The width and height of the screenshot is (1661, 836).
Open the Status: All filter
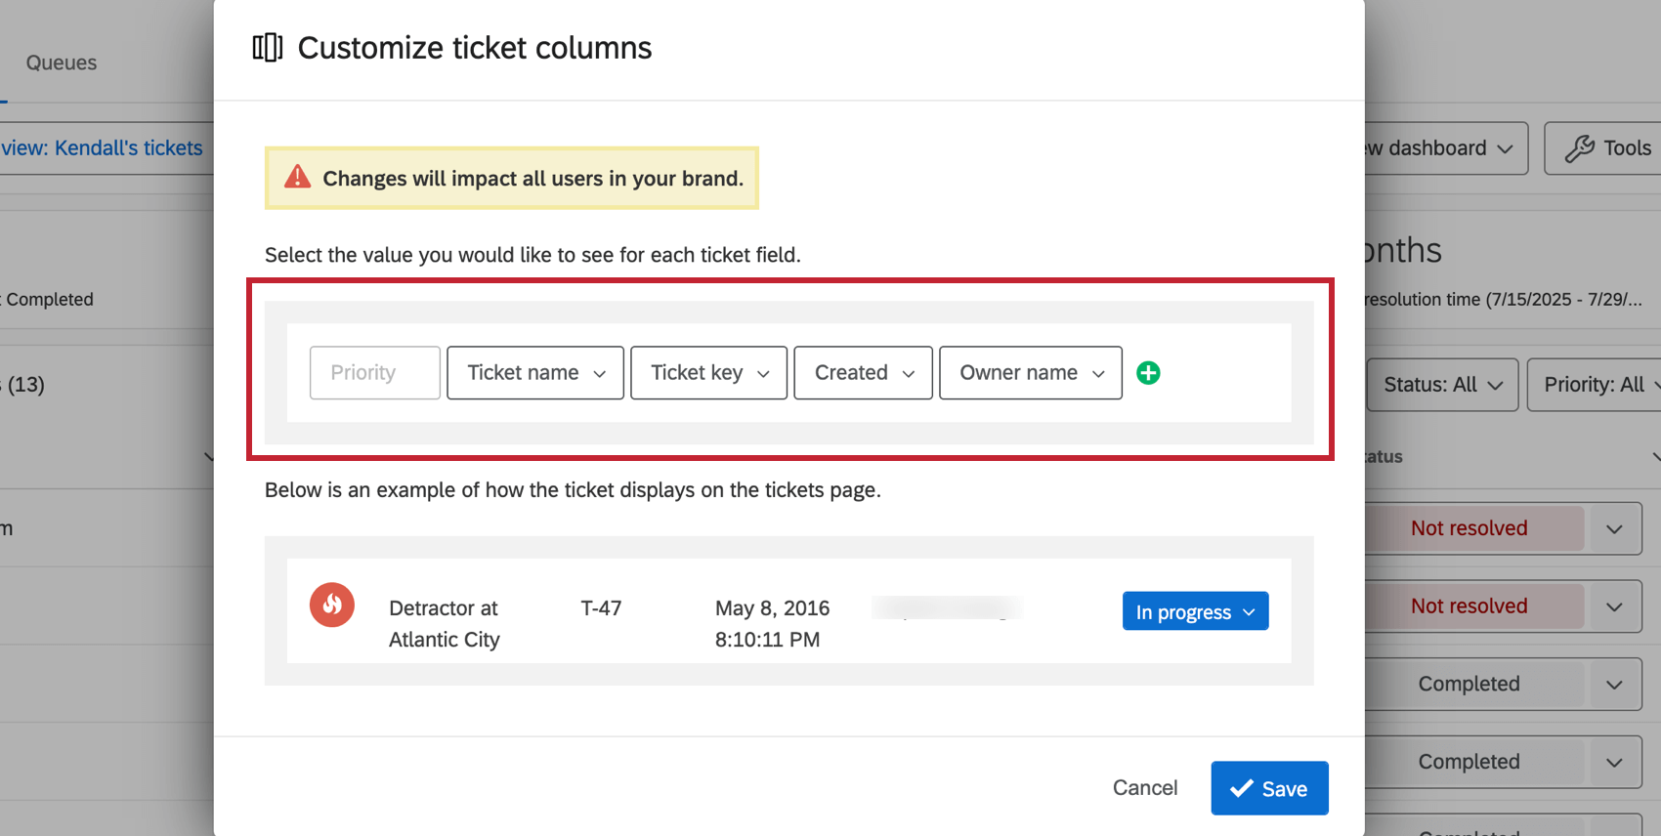1442,385
